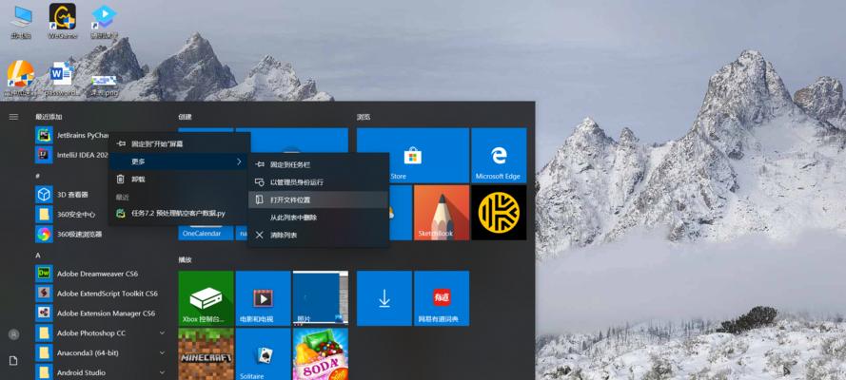
Task: Open the Keeper password manager tile
Action: (499, 213)
